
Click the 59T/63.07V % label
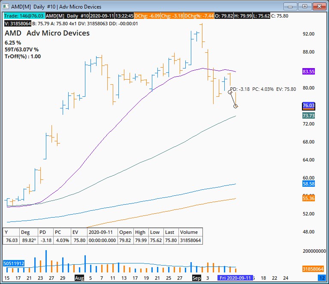21,50
